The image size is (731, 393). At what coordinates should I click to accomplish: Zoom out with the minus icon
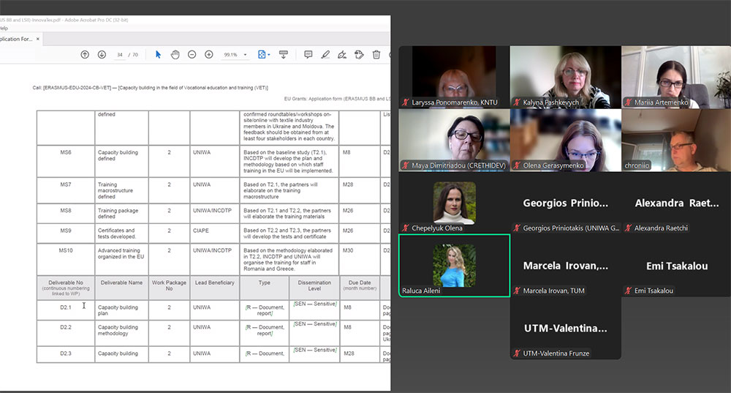click(x=192, y=55)
